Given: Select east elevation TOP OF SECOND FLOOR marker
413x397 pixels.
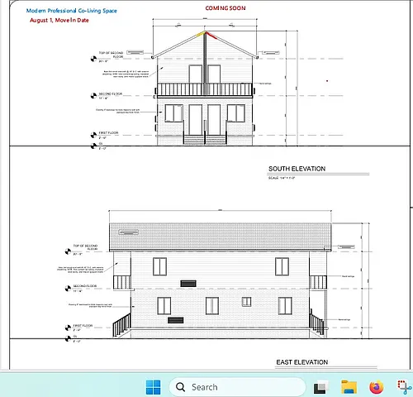Looking at the screenshot, I should (68, 251).
